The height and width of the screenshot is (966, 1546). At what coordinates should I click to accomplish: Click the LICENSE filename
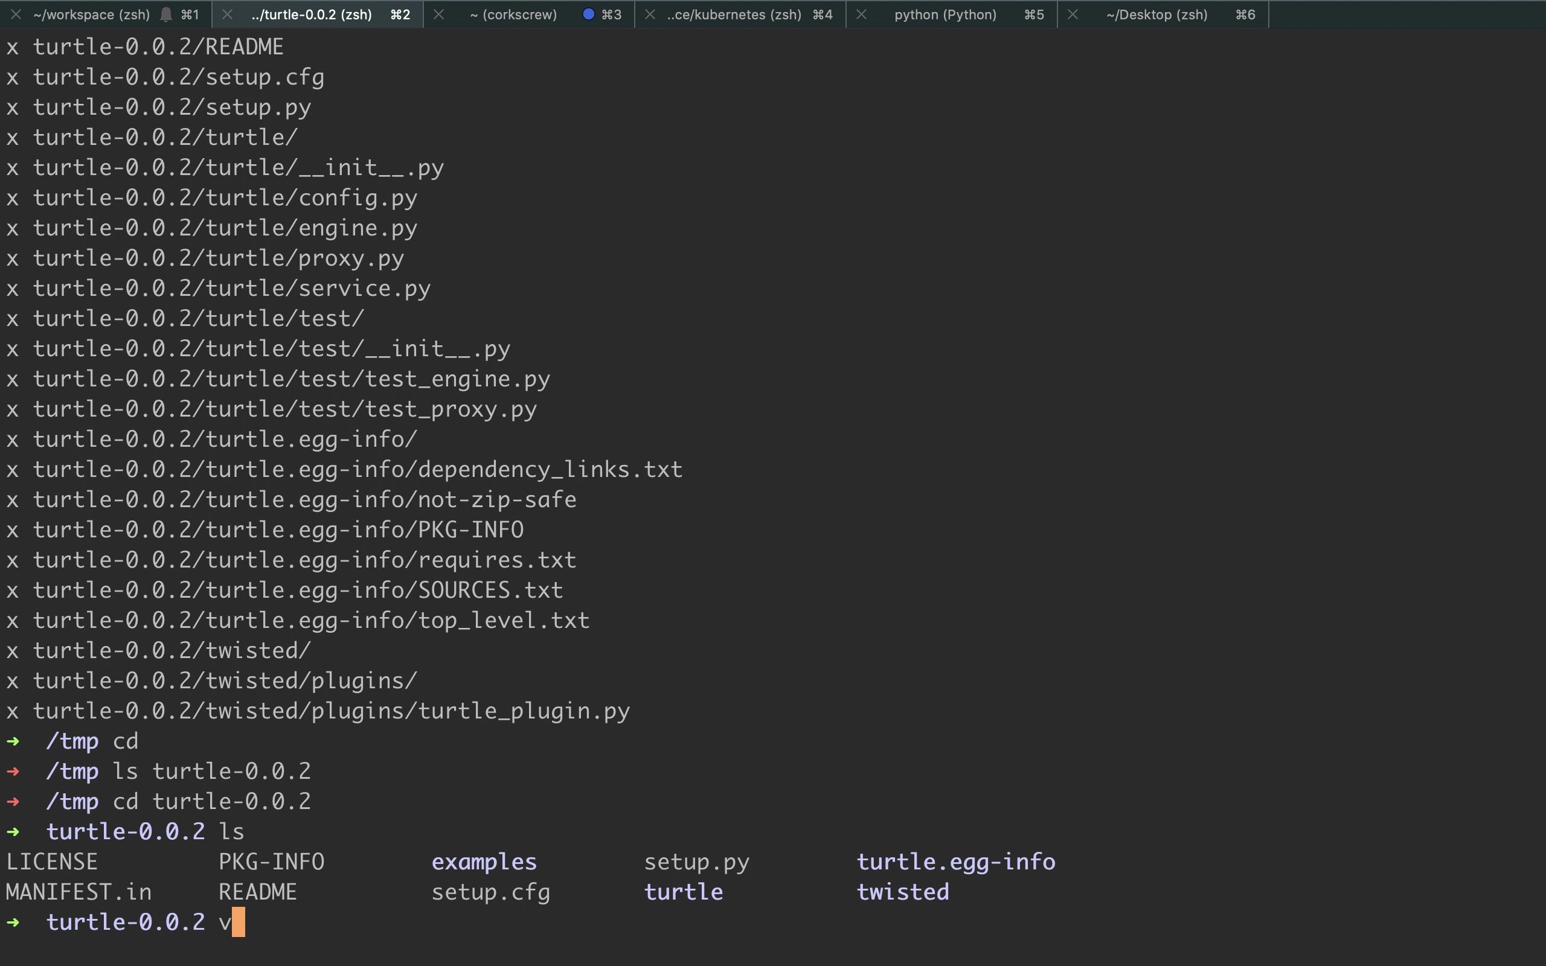tap(53, 860)
